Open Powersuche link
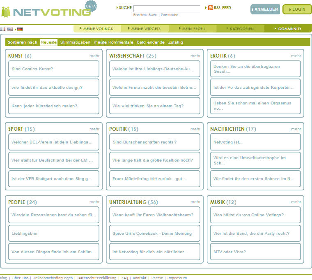This screenshot has width=312, height=280. 169,15
